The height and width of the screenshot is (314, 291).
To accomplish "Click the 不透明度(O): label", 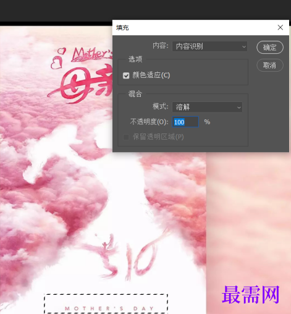I will coord(150,122).
